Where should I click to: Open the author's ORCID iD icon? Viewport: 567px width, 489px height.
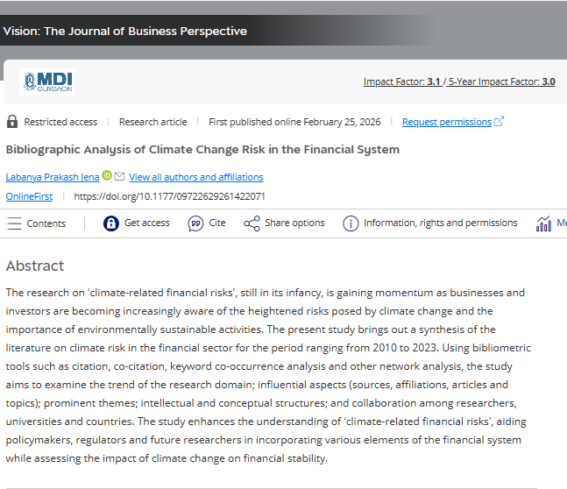107,176
